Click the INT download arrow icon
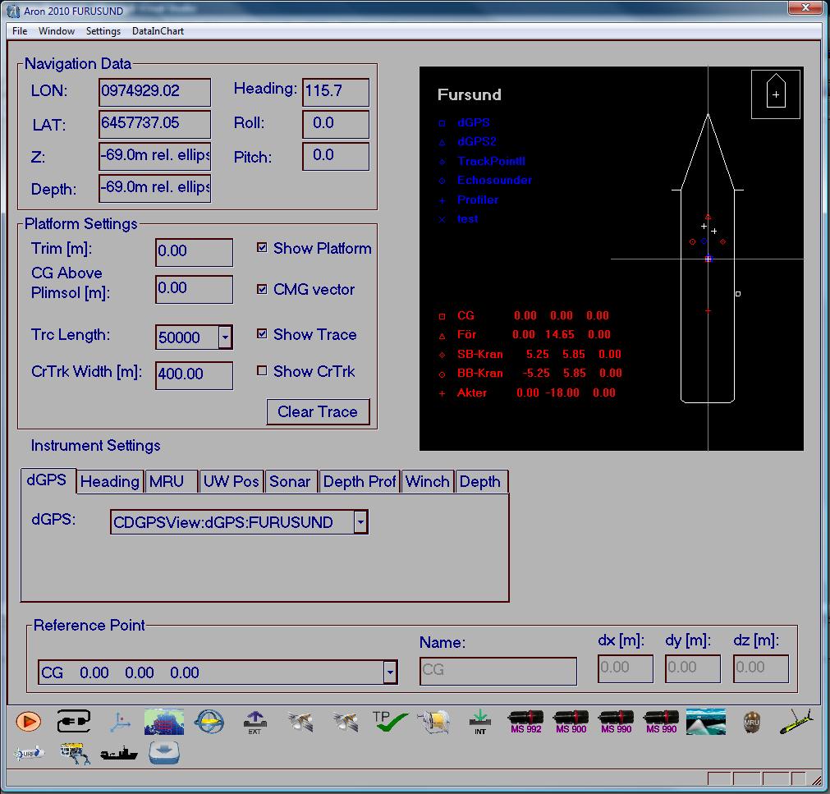 click(x=480, y=723)
